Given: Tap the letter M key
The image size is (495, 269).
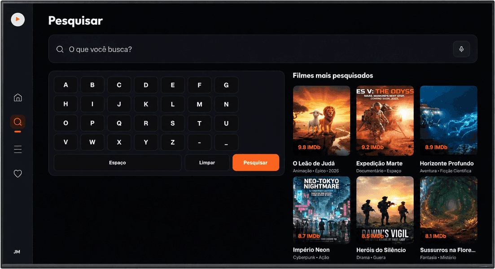Looking at the screenshot, I should pos(200,104).
